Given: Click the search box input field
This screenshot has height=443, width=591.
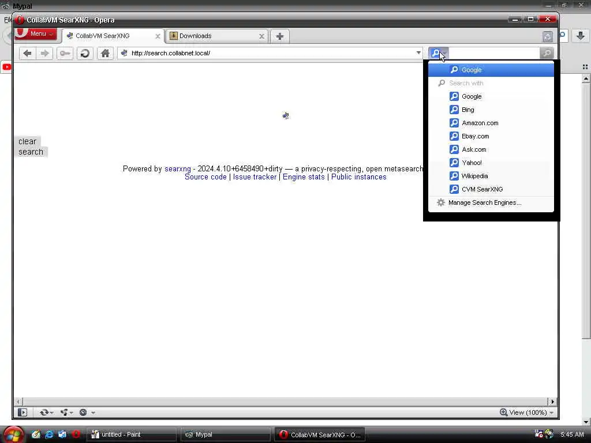Looking at the screenshot, I should pyautogui.click(x=494, y=53).
